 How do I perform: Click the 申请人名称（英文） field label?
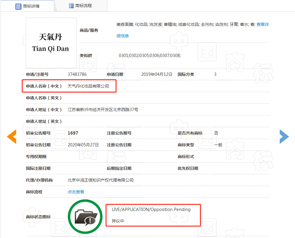coord(44,98)
